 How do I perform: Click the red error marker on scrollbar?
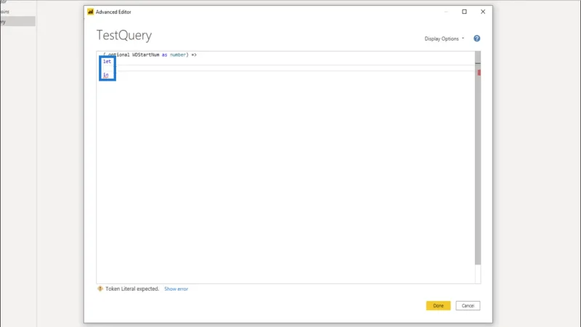479,73
